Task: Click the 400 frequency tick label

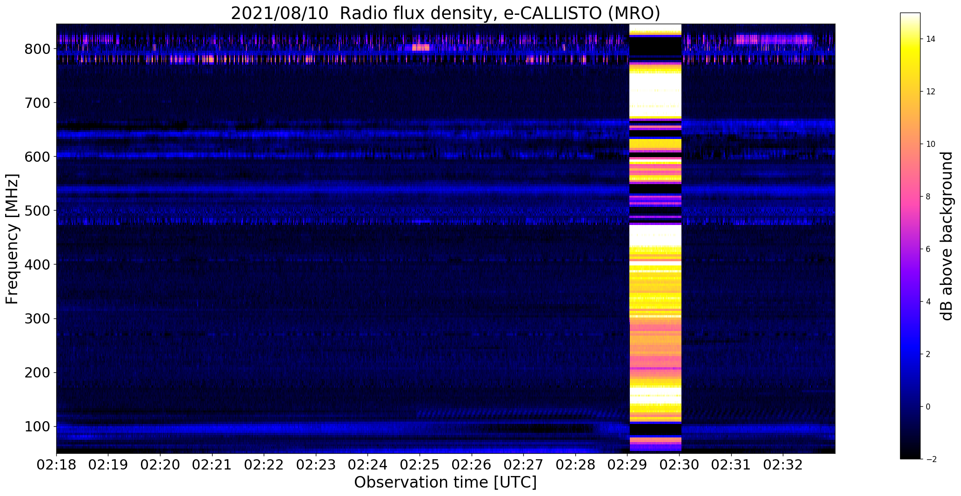Action: [x=37, y=265]
